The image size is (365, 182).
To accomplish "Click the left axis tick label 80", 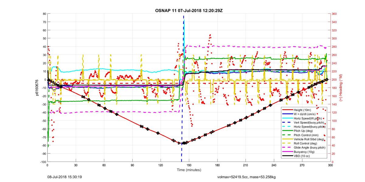I will 44,14.
